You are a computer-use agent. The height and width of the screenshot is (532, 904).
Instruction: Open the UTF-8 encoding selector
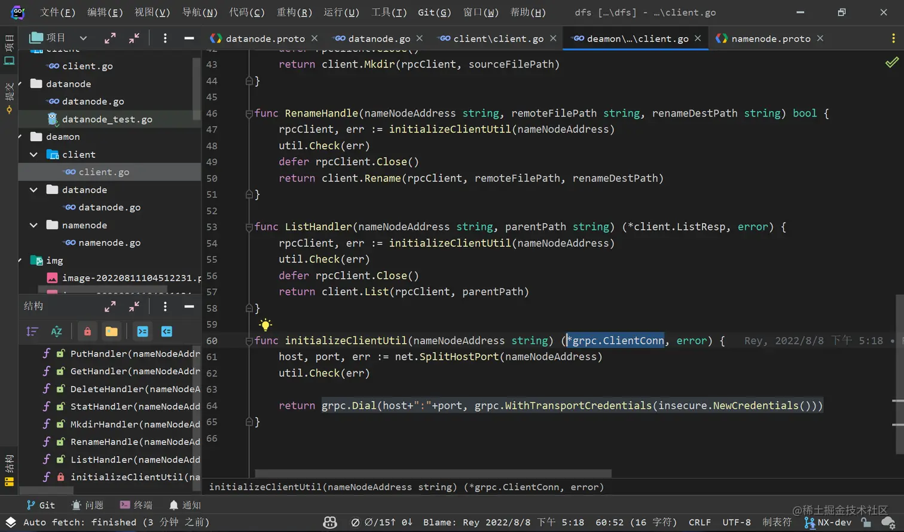click(736, 522)
